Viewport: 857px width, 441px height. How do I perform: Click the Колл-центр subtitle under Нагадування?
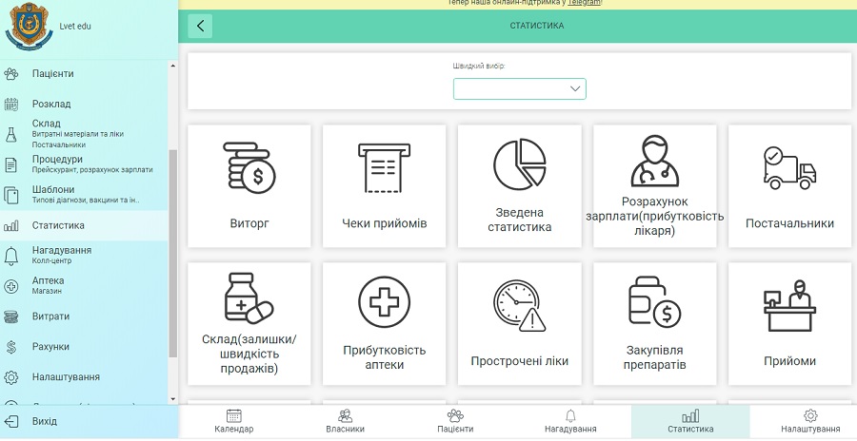point(52,260)
